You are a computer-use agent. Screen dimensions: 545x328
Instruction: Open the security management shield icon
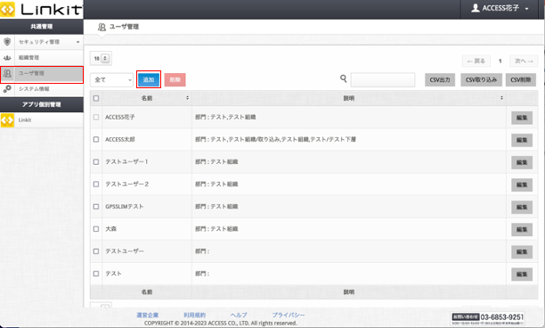7,42
